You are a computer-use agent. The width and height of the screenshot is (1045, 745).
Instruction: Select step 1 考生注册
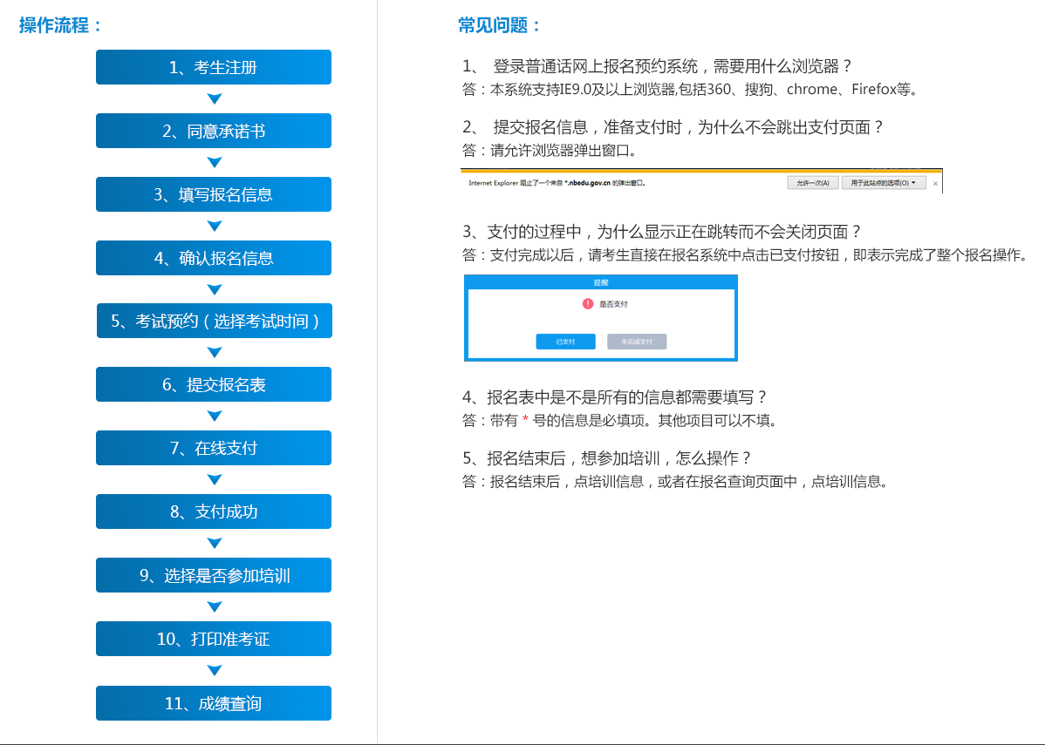pos(214,67)
